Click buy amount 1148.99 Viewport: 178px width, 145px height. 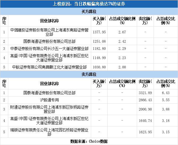(99, 58)
